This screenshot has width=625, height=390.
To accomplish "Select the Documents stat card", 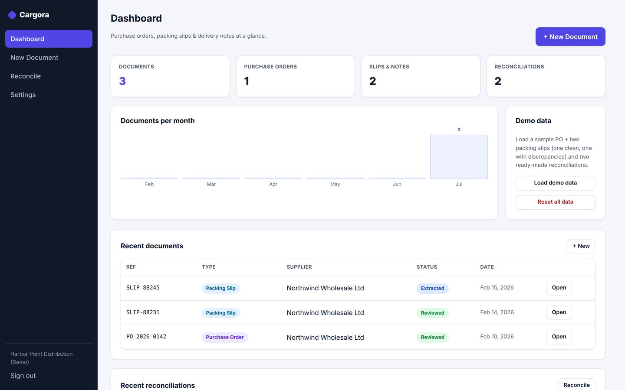I will point(170,76).
